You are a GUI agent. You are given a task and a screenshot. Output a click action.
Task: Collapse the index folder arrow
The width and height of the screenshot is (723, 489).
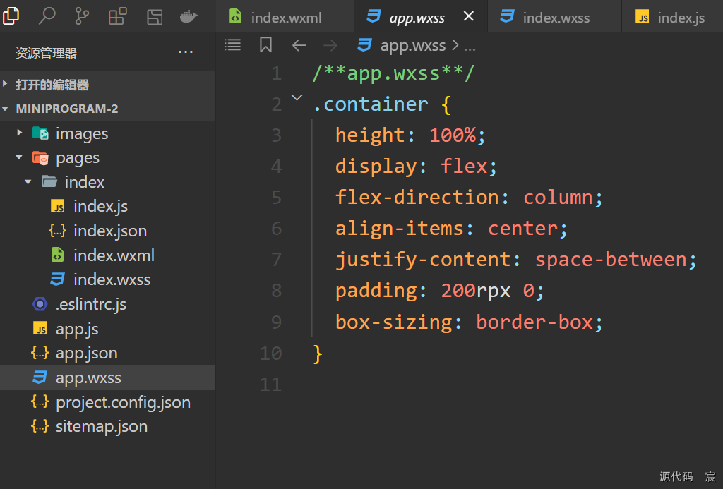pos(28,181)
